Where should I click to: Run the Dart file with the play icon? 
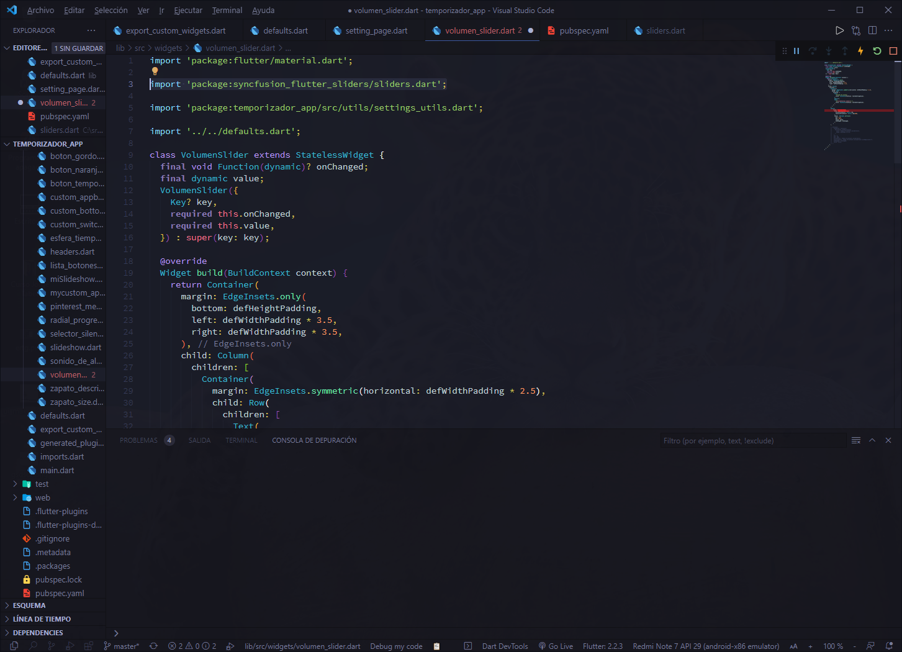(x=839, y=30)
